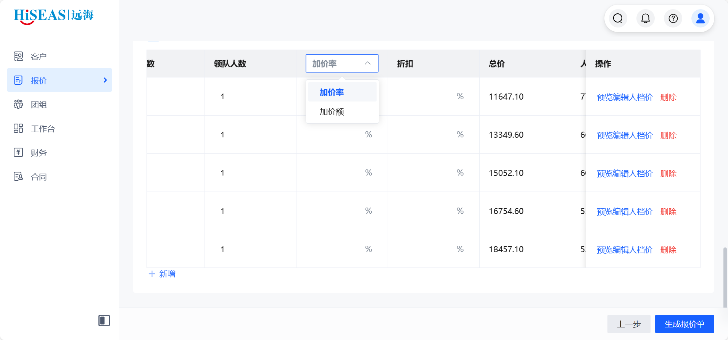Open 客户 in the sidebar menu
Viewport: 728px width, 340px height.
pos(60,56)
